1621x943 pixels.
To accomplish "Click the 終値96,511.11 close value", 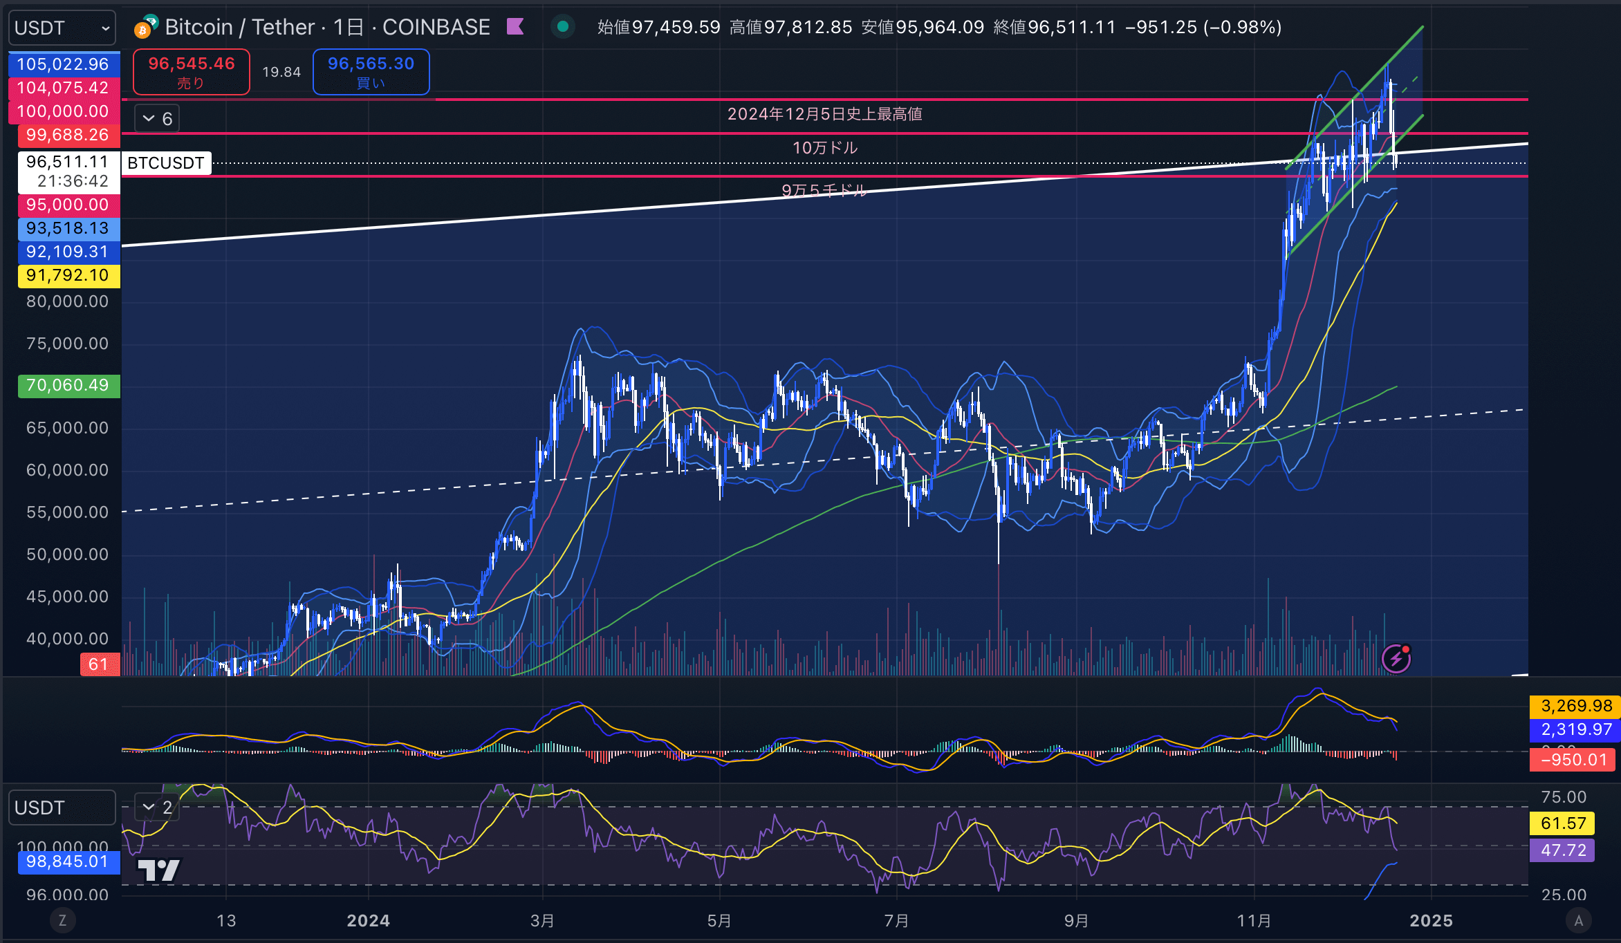I will (1054, 27).
